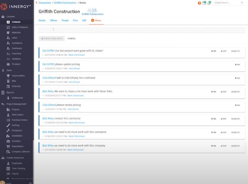This screenshot has height=184, width=248.
Task: Click the back arrow before Companies breadcrumb
Action: tap(36, 3)
